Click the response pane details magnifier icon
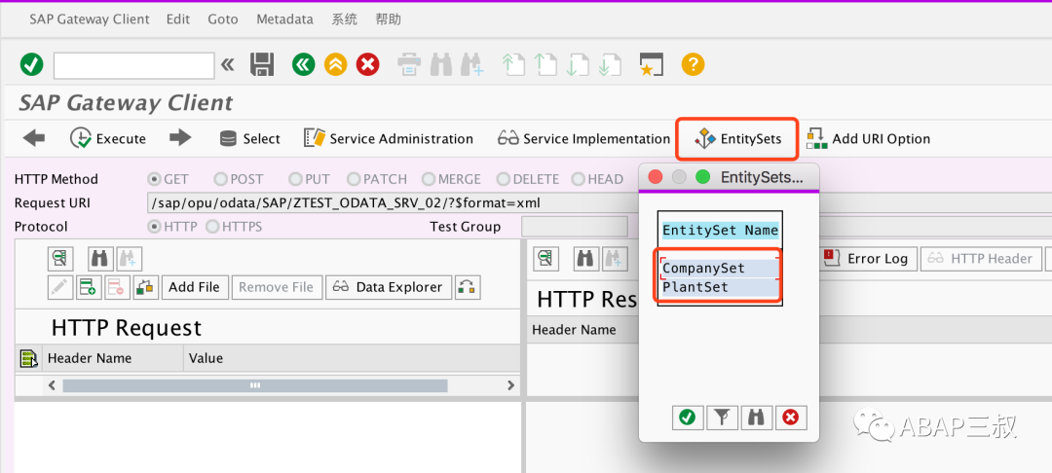 (546, 259)
